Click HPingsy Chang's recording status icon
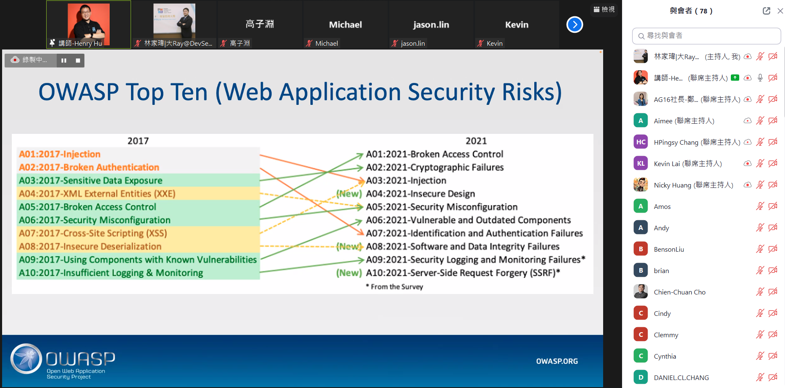785x388 pixels. point(747,142)
